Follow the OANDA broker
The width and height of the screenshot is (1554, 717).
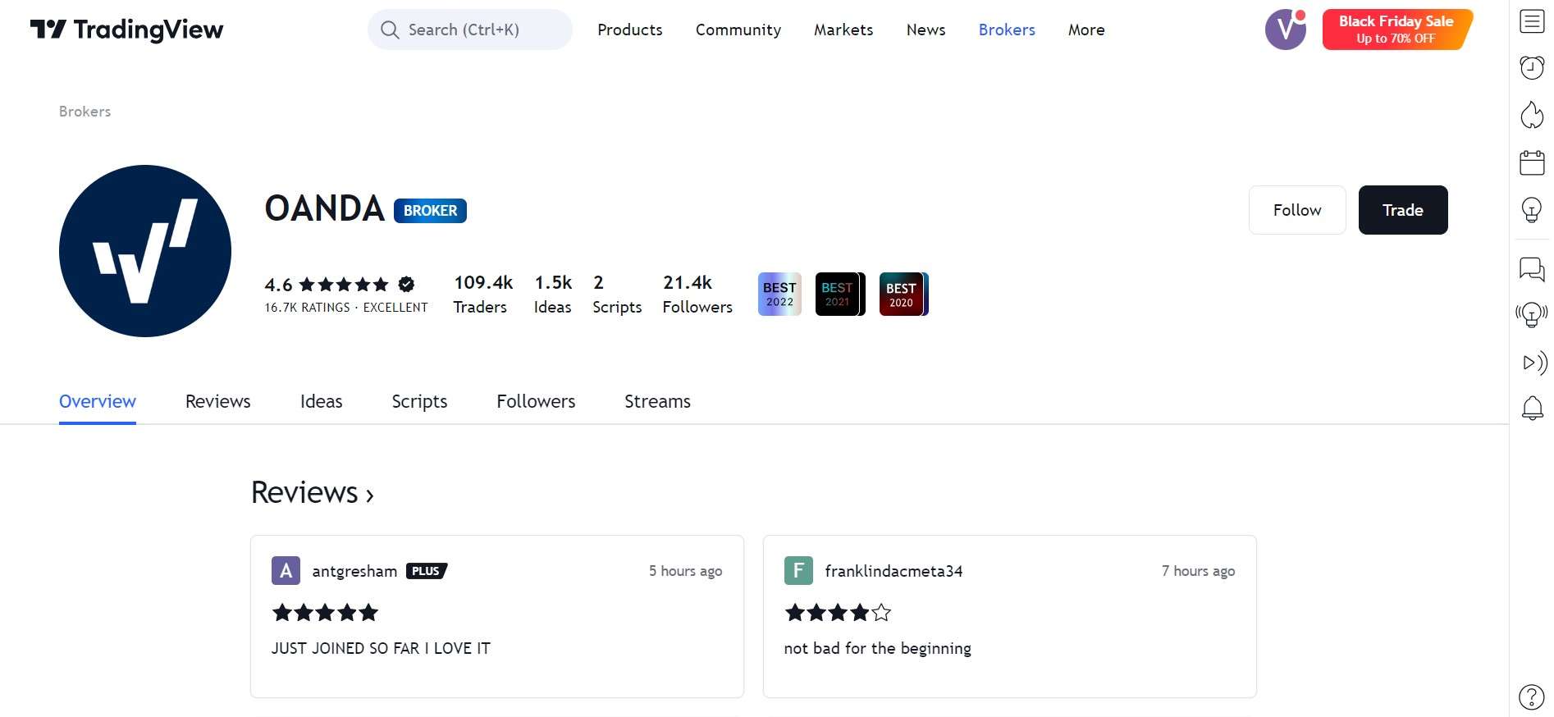point(1297,210)
